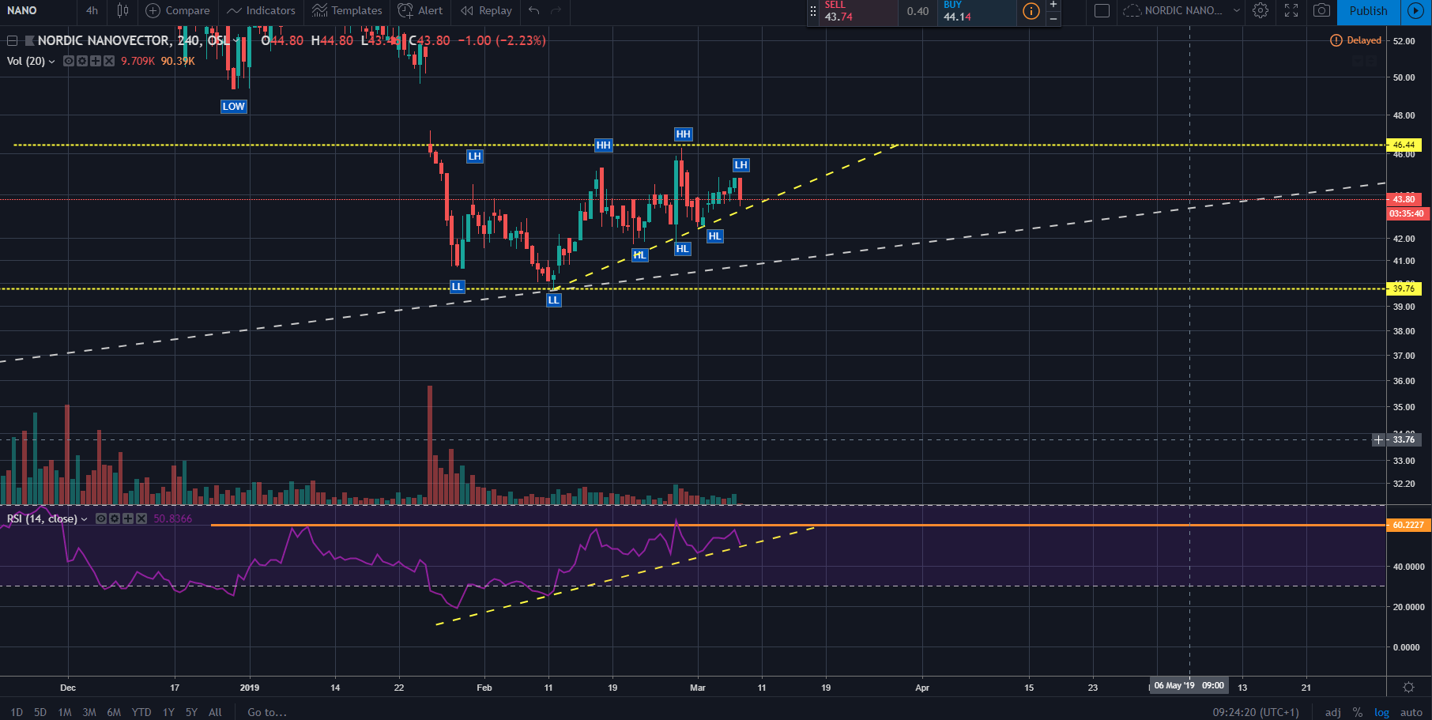1432x720 pixels.
Task: Open Indicators list from toolbar
Action: [261, 10]
